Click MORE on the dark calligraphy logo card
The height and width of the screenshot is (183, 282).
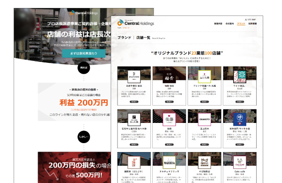[169, 102]
